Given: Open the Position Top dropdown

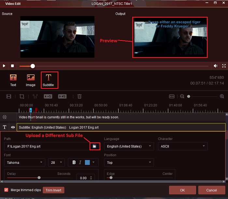Looking at the screenshot, I should coord(129,162).
